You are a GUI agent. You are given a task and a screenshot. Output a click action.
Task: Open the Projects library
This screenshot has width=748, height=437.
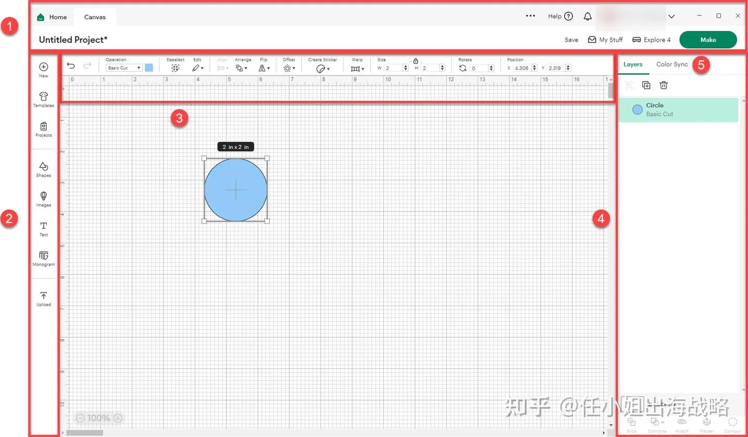point(44,126)
